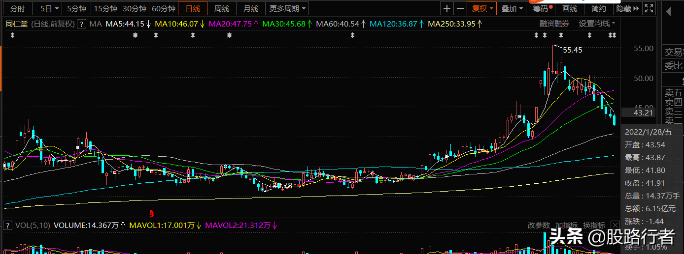Select the 日线 daily chart tab
The image size is (684, 254).
[x=193, y=8]
